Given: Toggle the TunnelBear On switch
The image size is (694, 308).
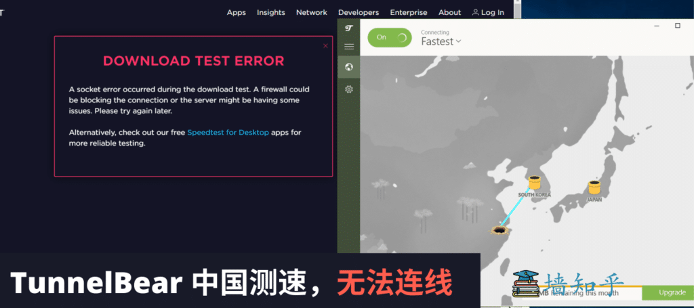Looking at the screenshot, I should coord(390,37).
